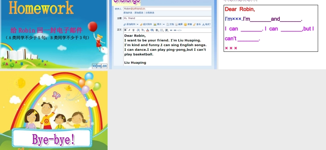
Task: Click the text background highlight icon
Action: coord(152,30)
